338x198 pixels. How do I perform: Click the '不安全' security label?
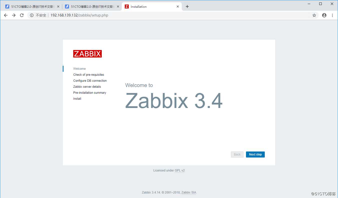[41, 15]
